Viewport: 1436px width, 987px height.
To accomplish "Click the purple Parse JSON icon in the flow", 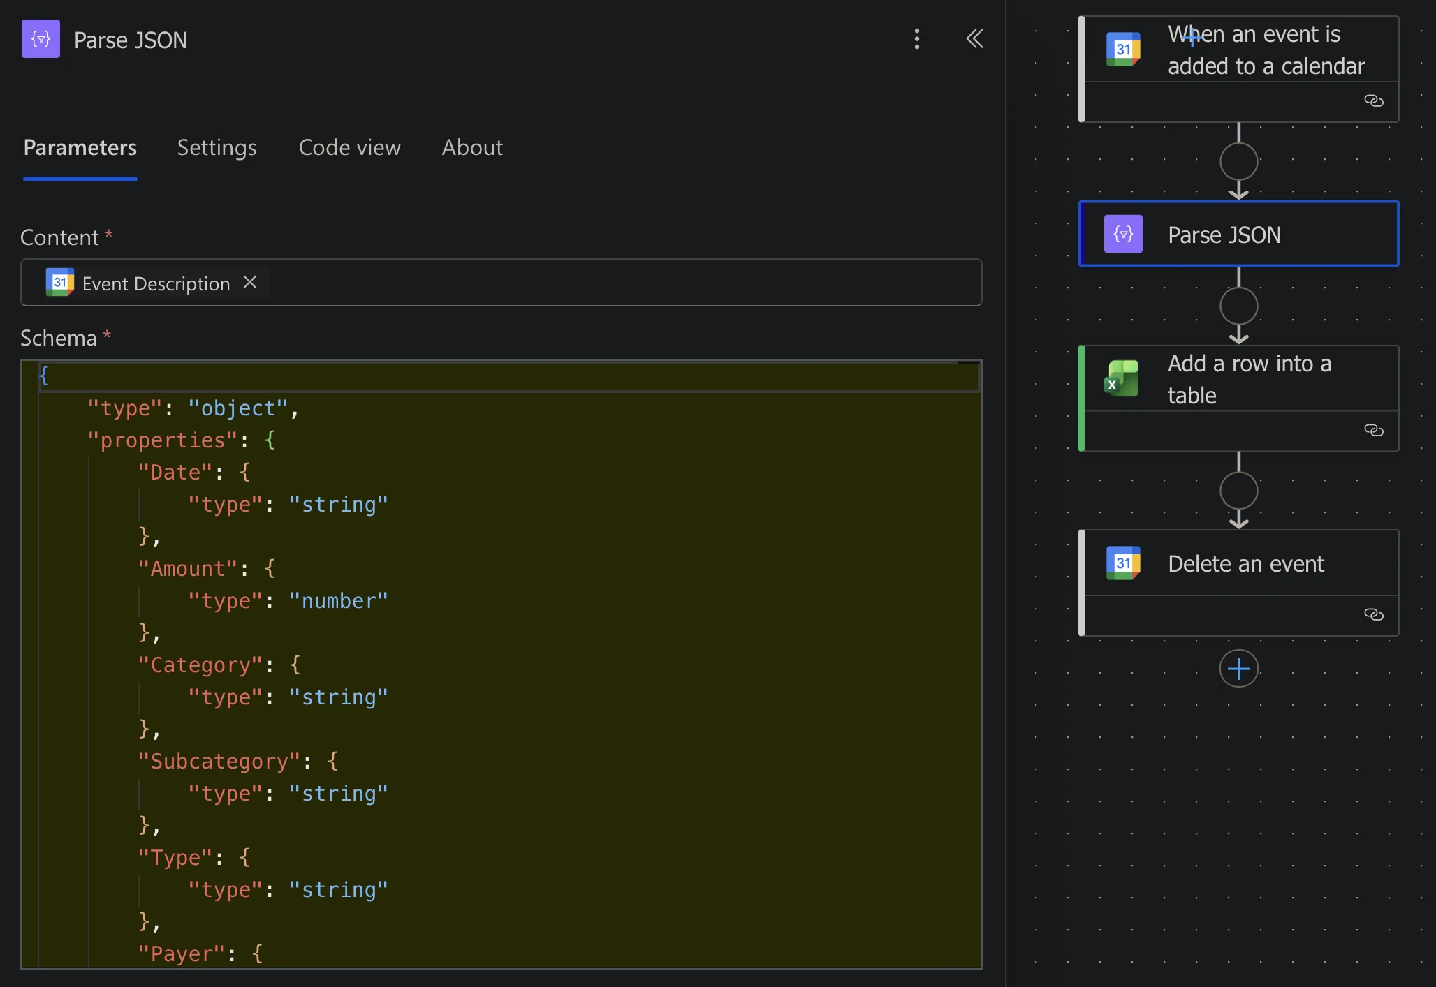I will pyautogui.click(x=1123, y=234).
